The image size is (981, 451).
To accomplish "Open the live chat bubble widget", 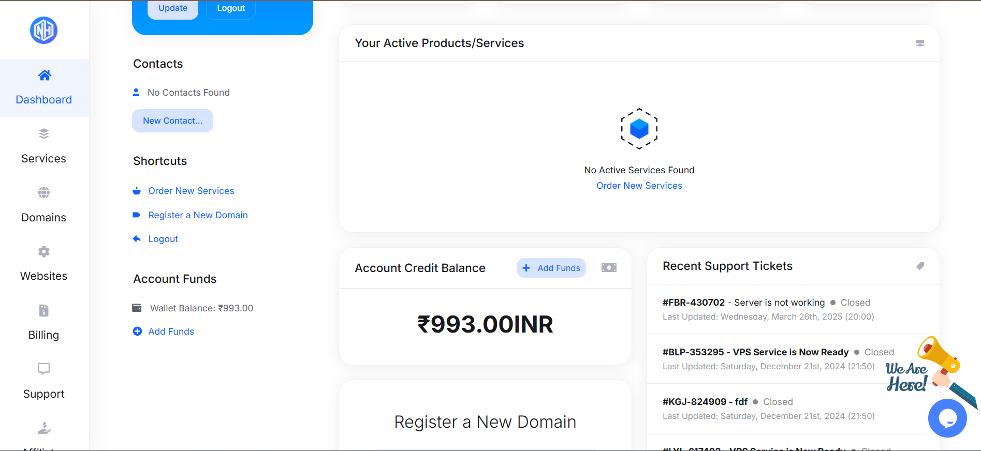I will pyautogui.click(x=947, y=418).
